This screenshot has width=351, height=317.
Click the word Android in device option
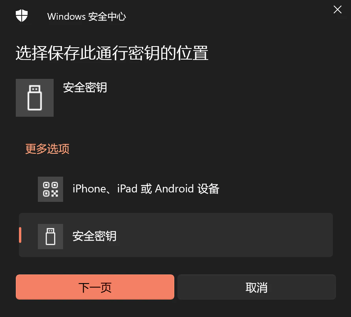point(174,189)
